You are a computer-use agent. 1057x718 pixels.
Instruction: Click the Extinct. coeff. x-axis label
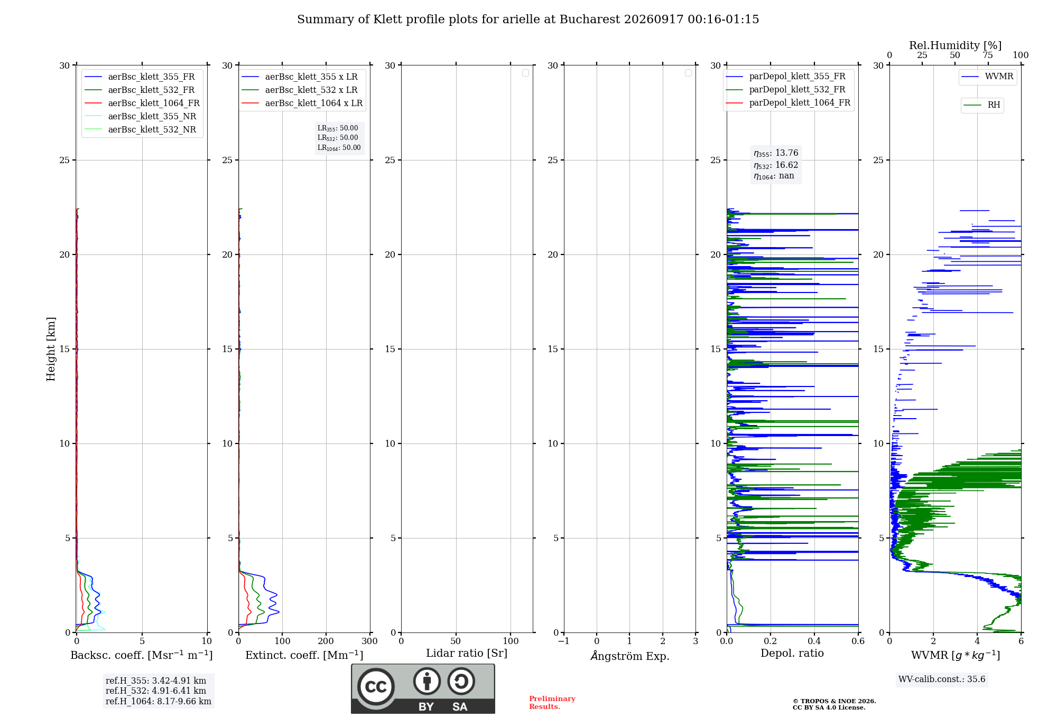click(304, 655)
